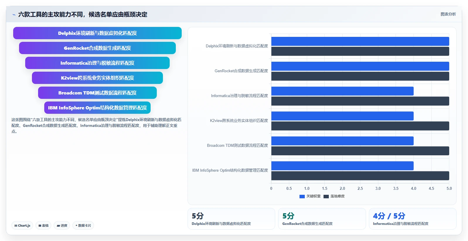Viewport: 468px width, 241px height.
Task: Click the 图表分析 label in header
Action: tap(448, 14)
